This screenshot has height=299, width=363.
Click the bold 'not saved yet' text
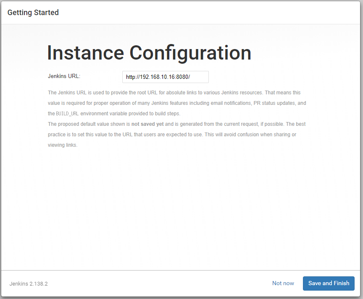point(147,124)
